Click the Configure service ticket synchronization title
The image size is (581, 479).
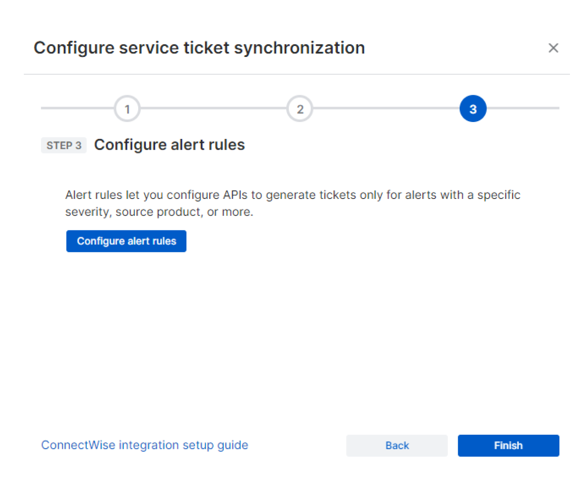[x=199, y=48]
